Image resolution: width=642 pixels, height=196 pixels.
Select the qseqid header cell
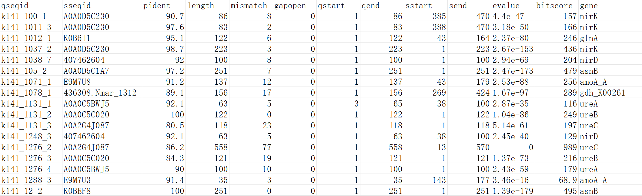tap(31, 5)
